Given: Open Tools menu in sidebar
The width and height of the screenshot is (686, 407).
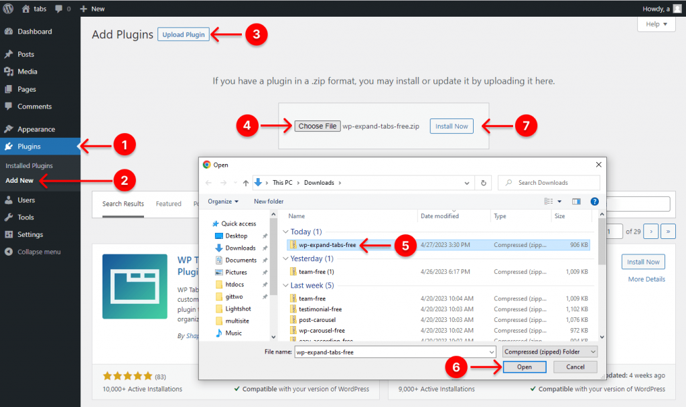Looking at the screenshot, I should [25, 218].
